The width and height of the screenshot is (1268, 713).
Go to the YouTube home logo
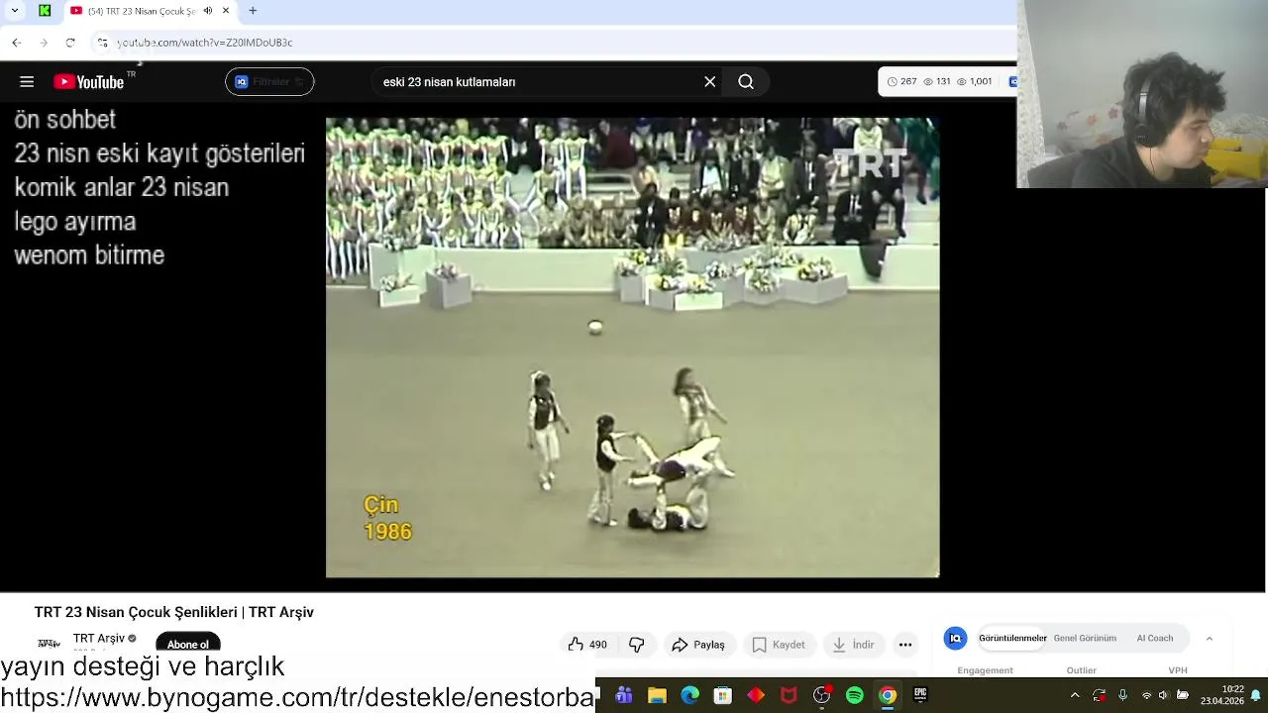[88, 82]
